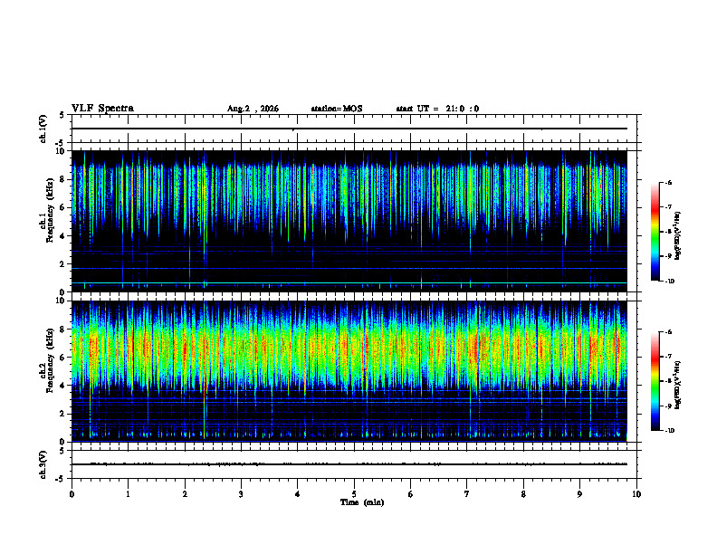Click the "ch.3(V)" axis label
Image resolution: width=717 pixels, height=554 pixels.
pos(43,464)
